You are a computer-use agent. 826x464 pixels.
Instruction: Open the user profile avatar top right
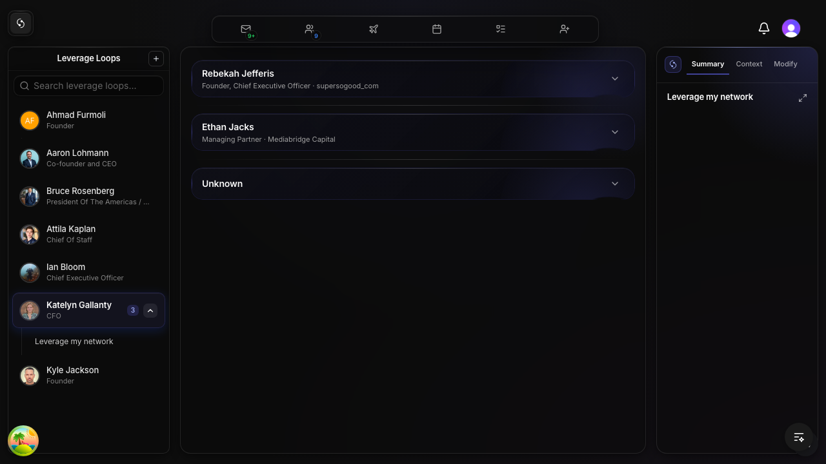pos(791,28)
